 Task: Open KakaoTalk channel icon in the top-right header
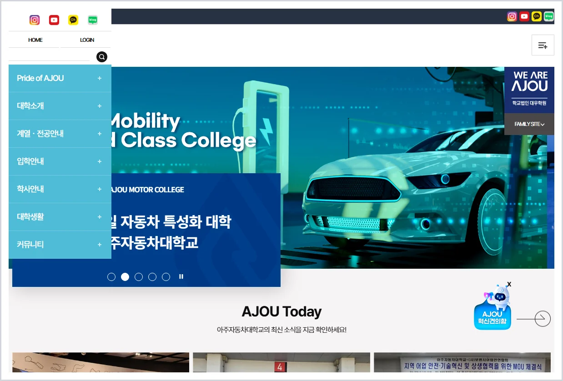point(537,16)
